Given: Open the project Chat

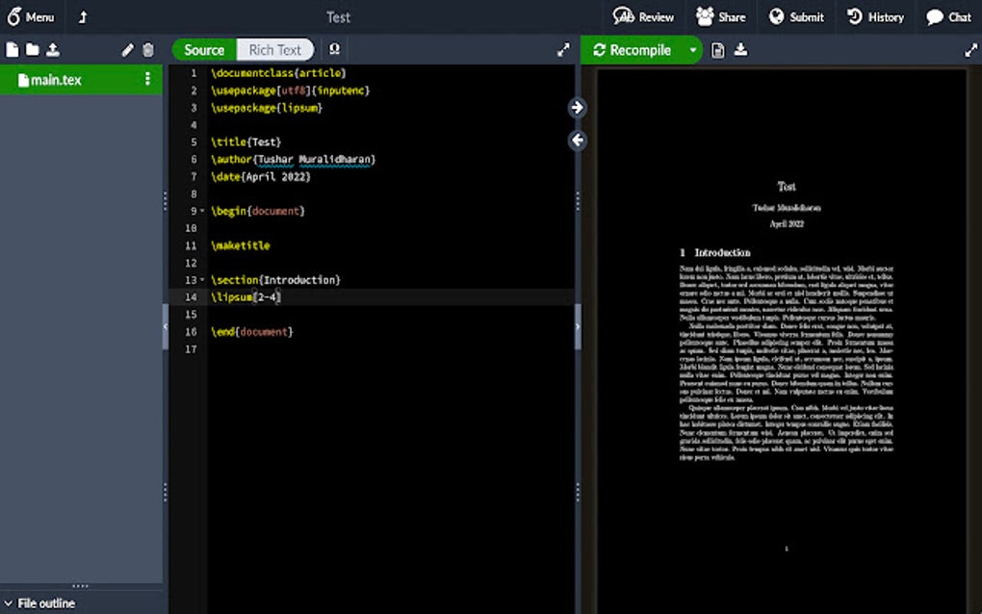Looking at the screenshot, I should (x=947, y=16).
